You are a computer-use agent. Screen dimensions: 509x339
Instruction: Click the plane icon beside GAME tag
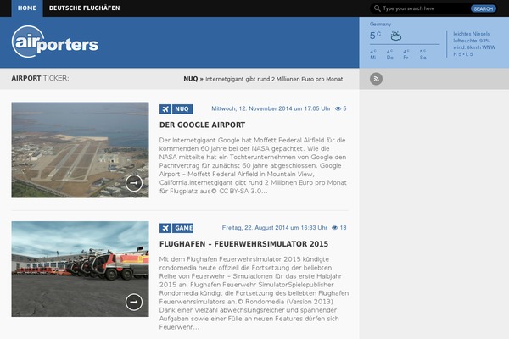click(x=165, y=228)
